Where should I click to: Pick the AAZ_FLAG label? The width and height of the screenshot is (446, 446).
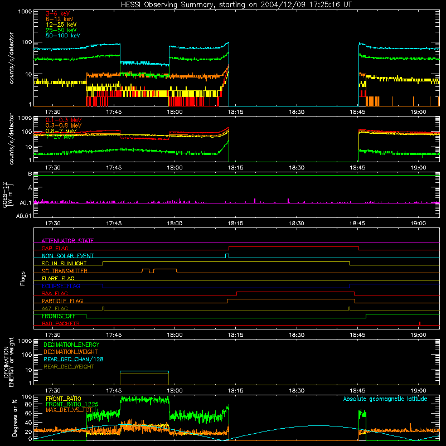[x=55, y=308]
